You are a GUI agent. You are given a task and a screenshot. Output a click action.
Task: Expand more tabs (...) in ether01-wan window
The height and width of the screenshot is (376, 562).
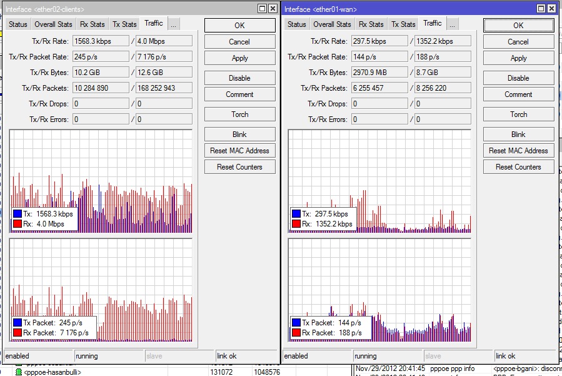point(453,24)
